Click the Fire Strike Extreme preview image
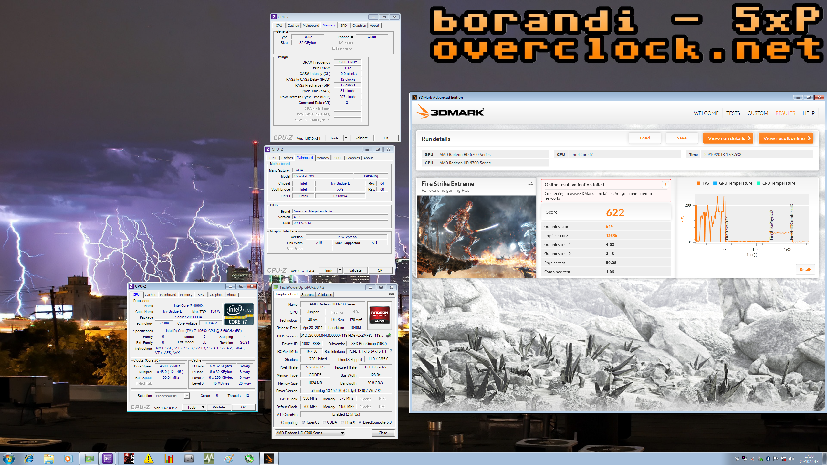Viewport: 827px width, 465px height. pyautogui.click(x=476, y=237)
